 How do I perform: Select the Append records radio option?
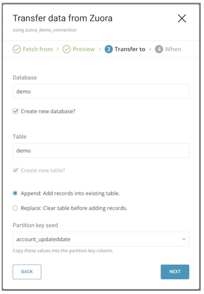point(15,193)
